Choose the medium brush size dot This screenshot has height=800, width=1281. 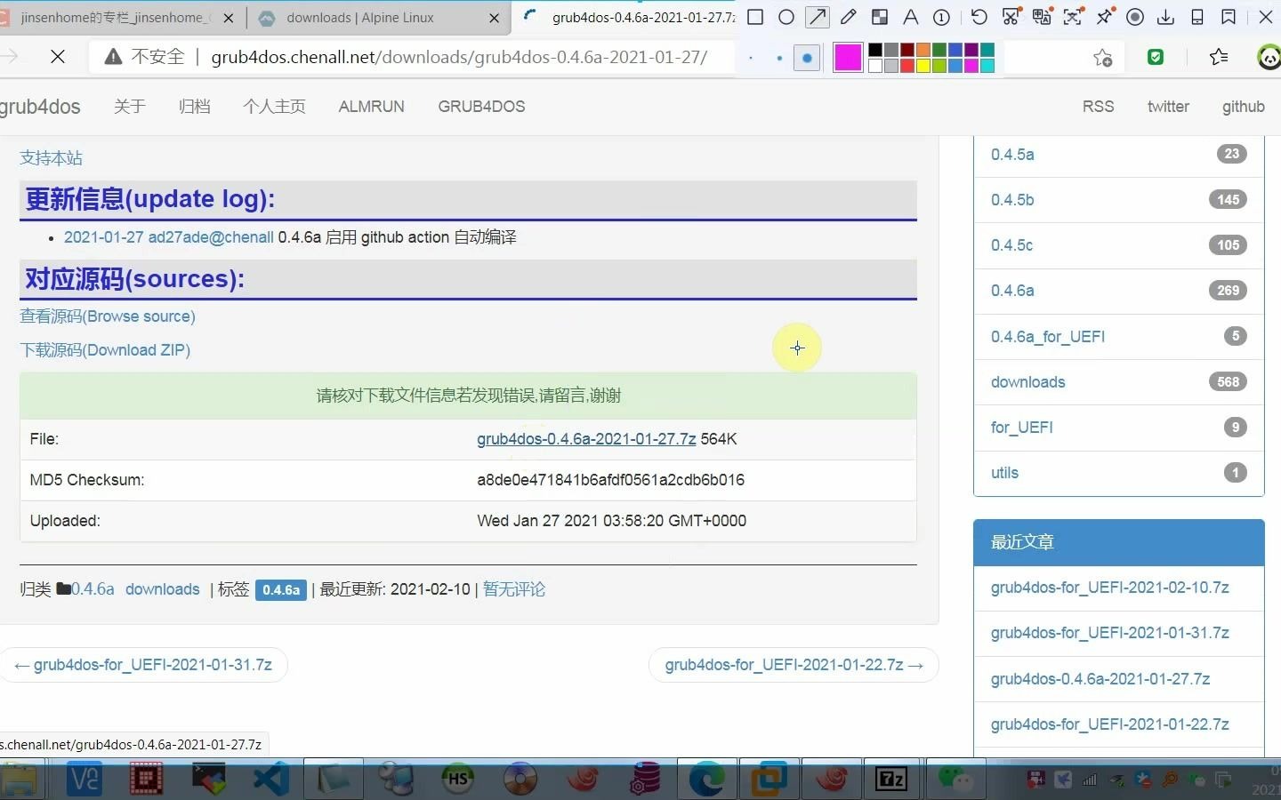[779, 58]
